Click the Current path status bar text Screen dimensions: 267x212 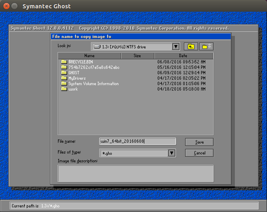click(x=35, y=206)
